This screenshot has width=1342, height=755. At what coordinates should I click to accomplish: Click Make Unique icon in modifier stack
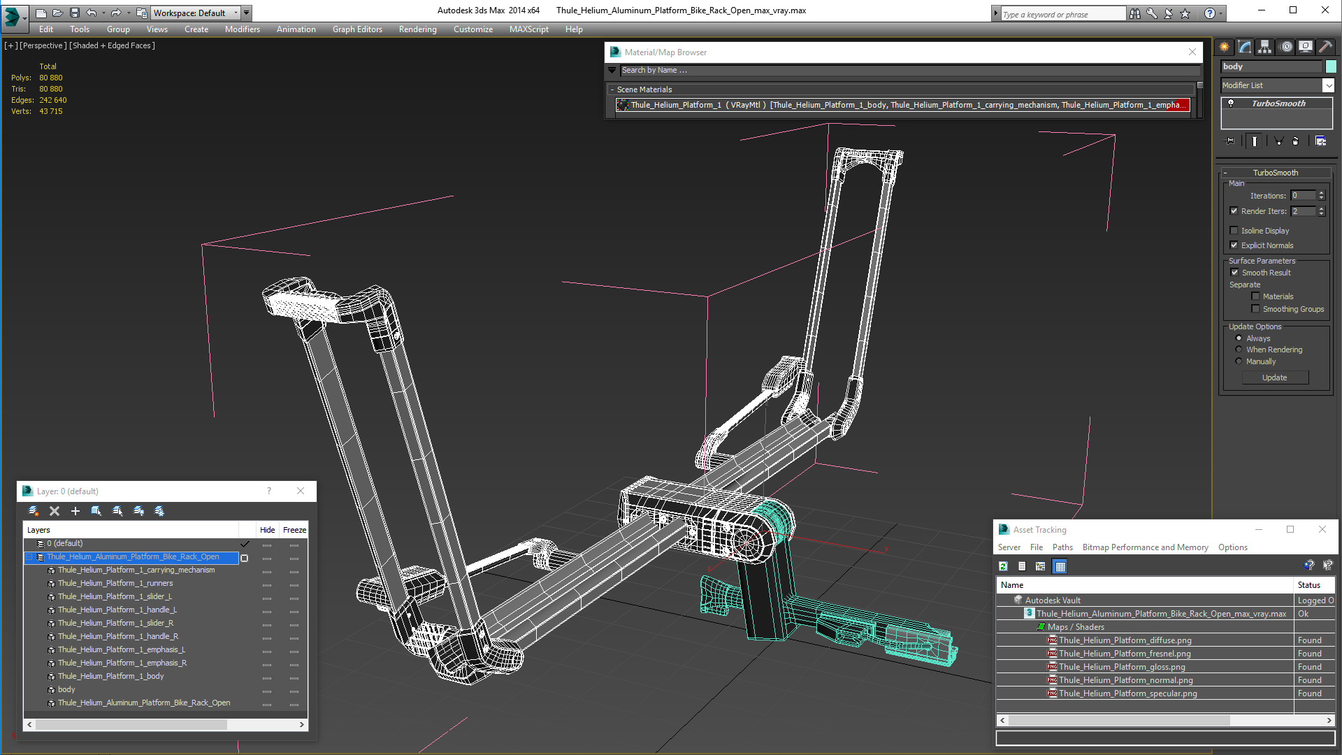point(1278,141)
